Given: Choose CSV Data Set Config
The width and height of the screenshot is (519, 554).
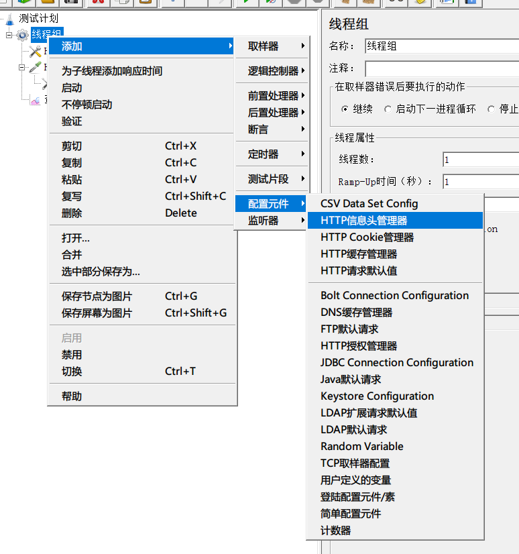Looking at the screenshot, I should click(x=395, y=203).
